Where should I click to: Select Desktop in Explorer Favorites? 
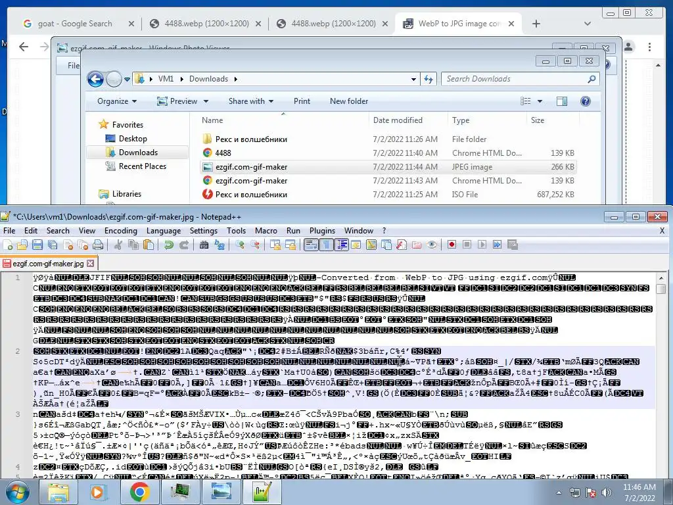click(133, 138)
